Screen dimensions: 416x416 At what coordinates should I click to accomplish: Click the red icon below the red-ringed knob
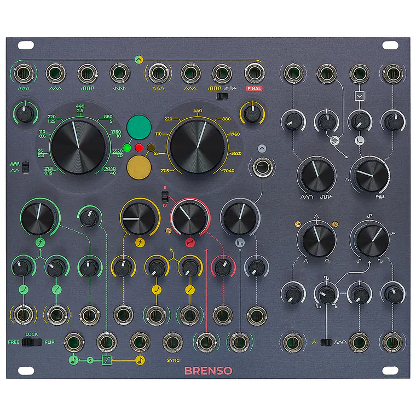[190, 242]
